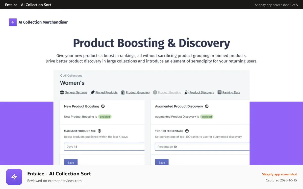Click 'Set percentage of top-100 ranks' description
303x189 pixels.
coord(198,137)
